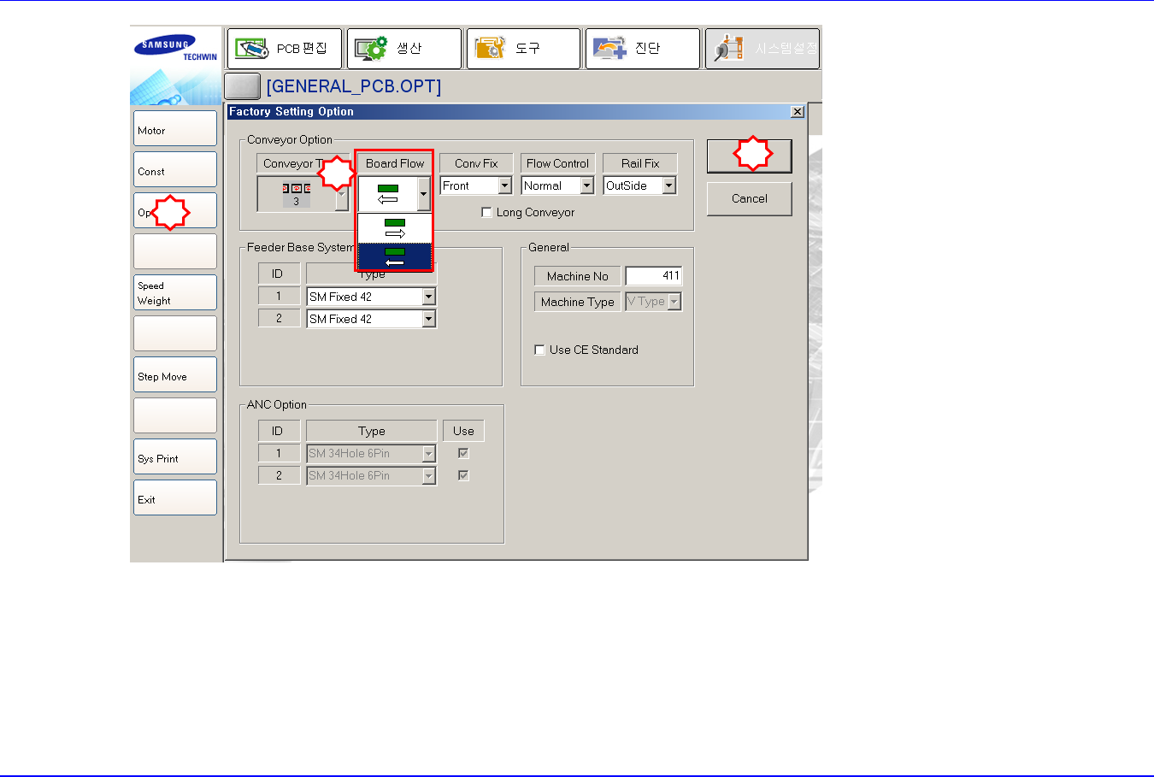This screenshot has width=1154, height=777.
Task: Click the Machine Type label
Action: click(x=578, y=302)
